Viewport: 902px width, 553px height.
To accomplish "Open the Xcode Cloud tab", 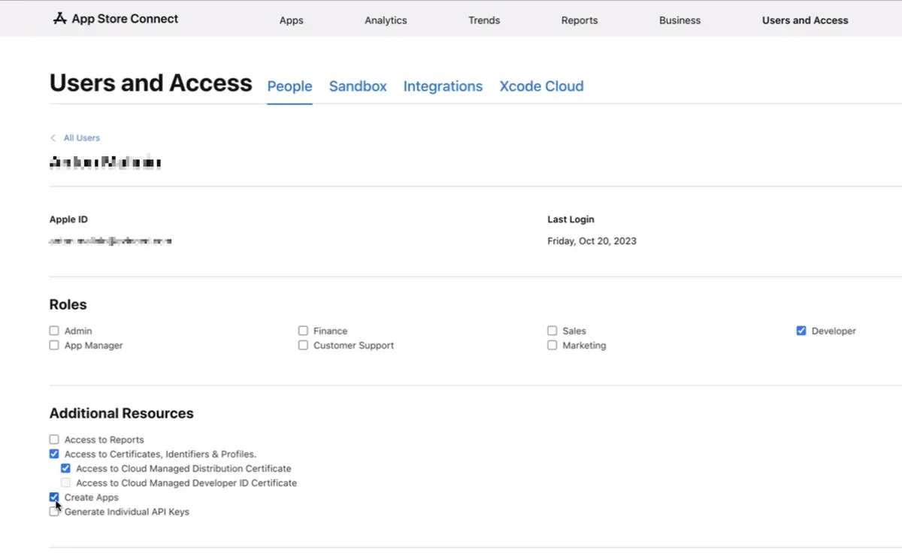I will pos(541,86).
